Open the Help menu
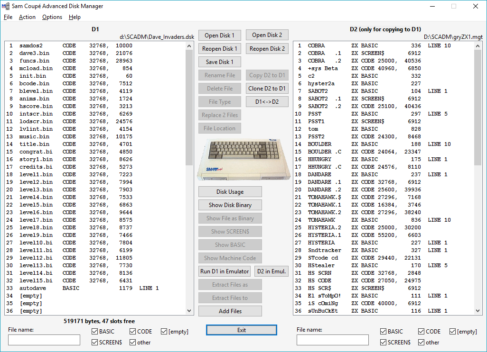Image resolution: width=487 pixels, height=352 pixels. coord(75,17)
